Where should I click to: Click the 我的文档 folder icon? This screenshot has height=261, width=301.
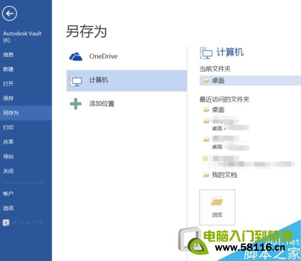tap(206, 175)
